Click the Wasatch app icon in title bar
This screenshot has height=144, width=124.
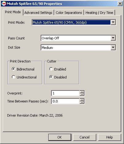point(4,4)
